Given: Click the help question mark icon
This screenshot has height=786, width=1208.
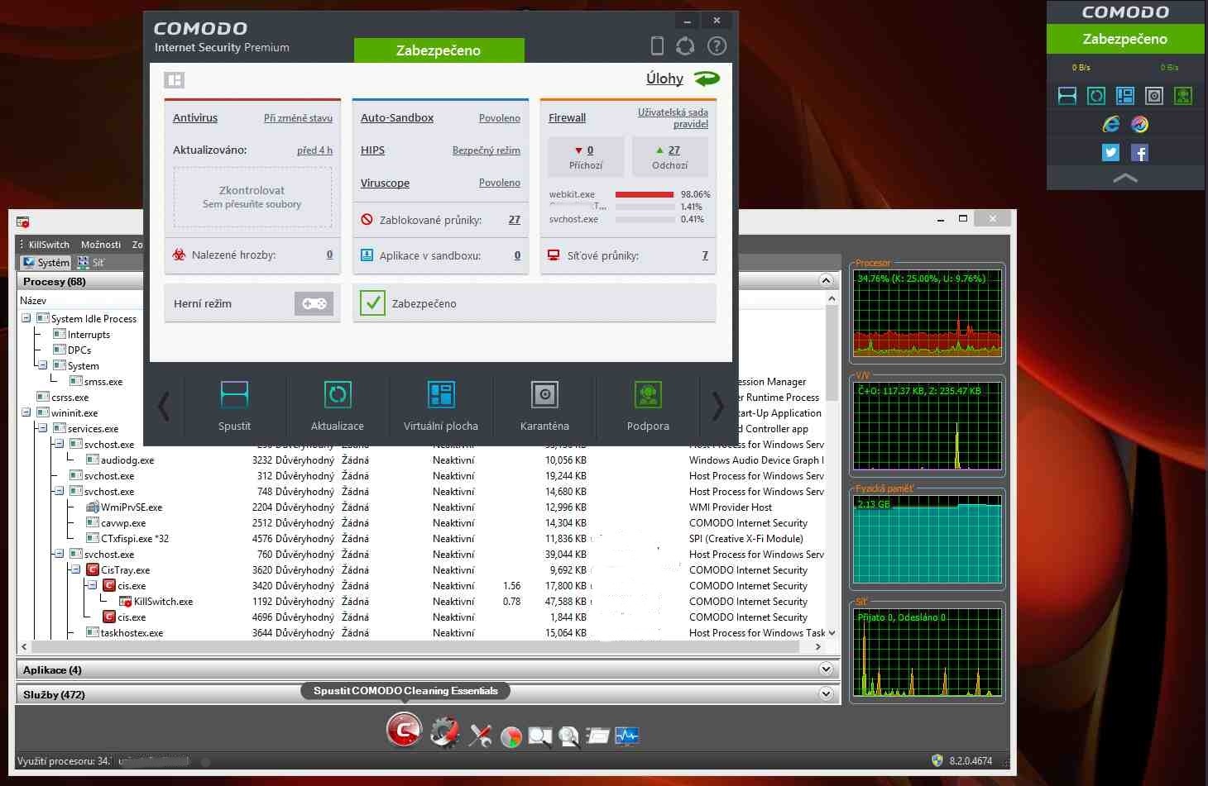Looking at the screenshot, I should click(x=717, y=46).
